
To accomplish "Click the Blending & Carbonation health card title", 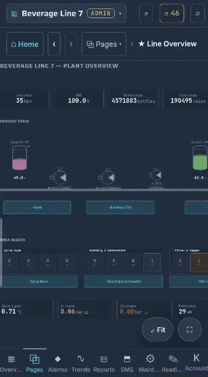I will pos(107,250).
